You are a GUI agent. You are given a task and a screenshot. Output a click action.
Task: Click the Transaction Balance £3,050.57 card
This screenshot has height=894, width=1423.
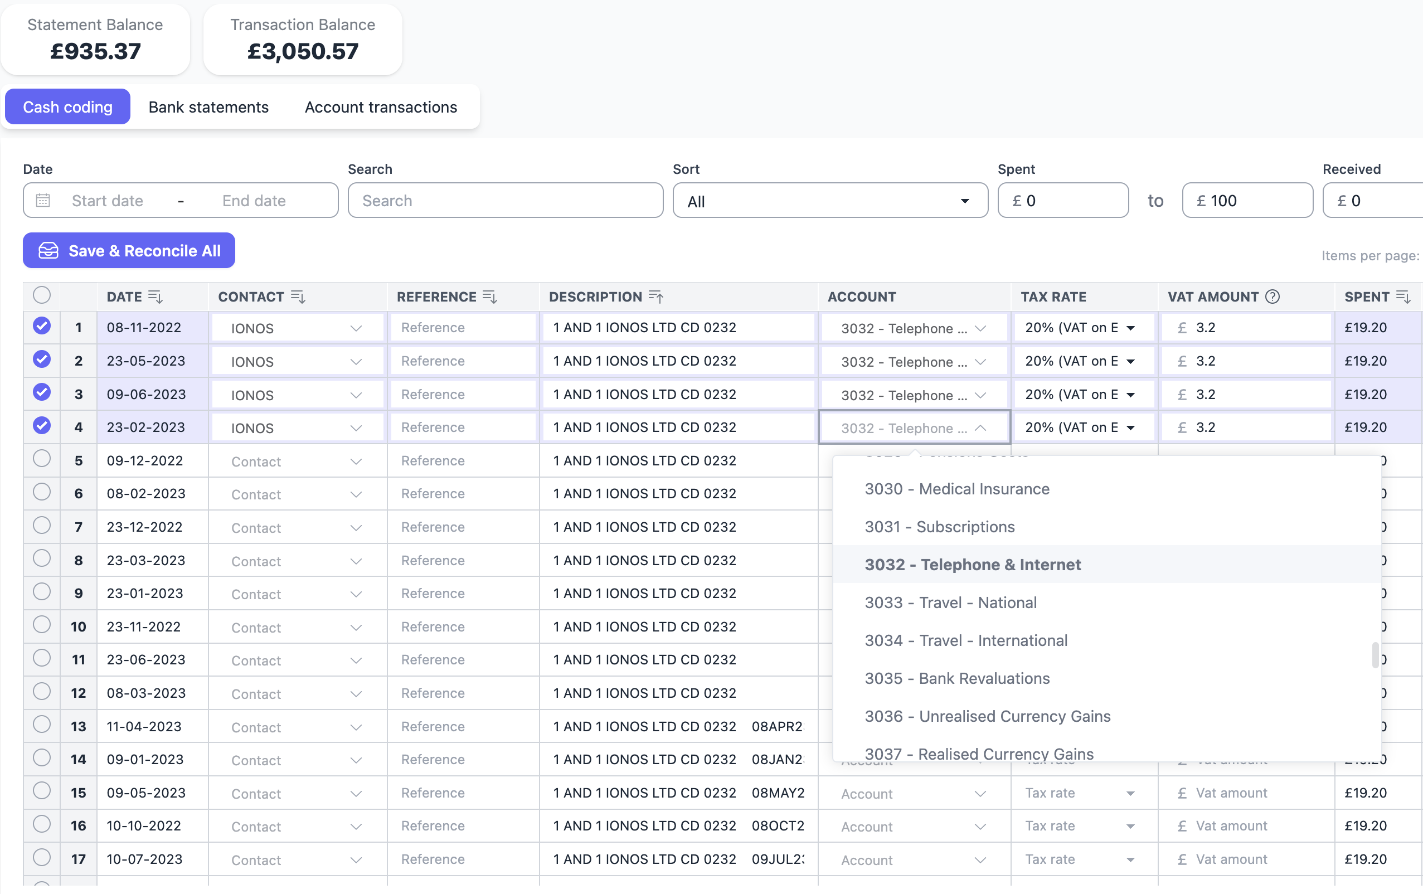[x=303, y=39]
